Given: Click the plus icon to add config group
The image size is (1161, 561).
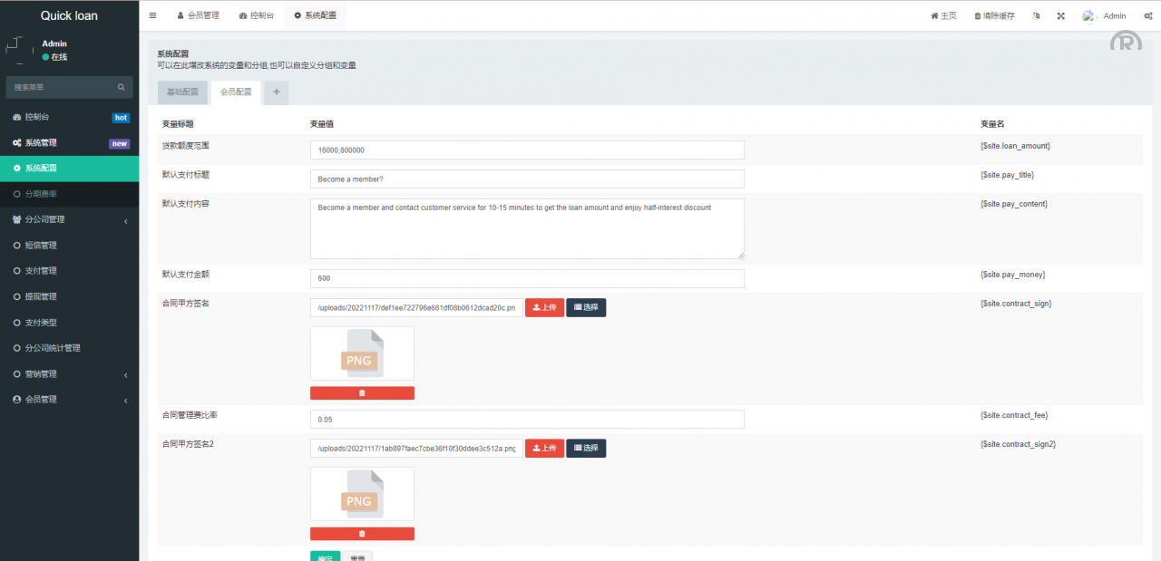Looking at the screenshot, I should [x=277, y=92].
